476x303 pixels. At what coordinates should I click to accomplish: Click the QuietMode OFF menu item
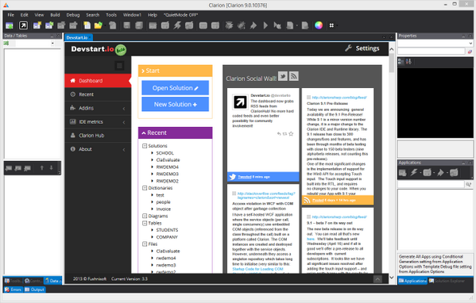coord(180,14)
